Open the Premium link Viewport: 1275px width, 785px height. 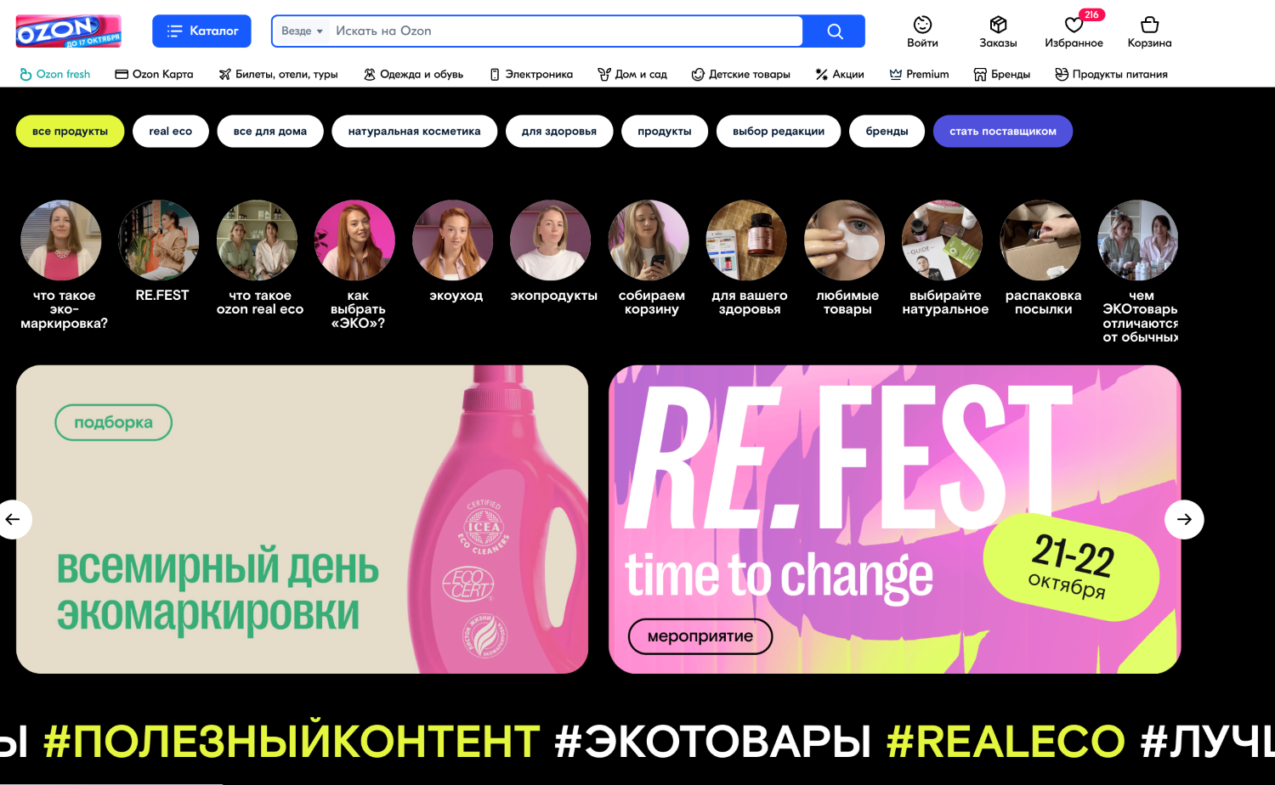pos(919,74)
